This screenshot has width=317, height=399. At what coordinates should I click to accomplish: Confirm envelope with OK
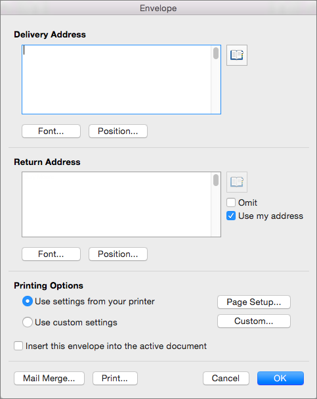click(x=280, y=378)
